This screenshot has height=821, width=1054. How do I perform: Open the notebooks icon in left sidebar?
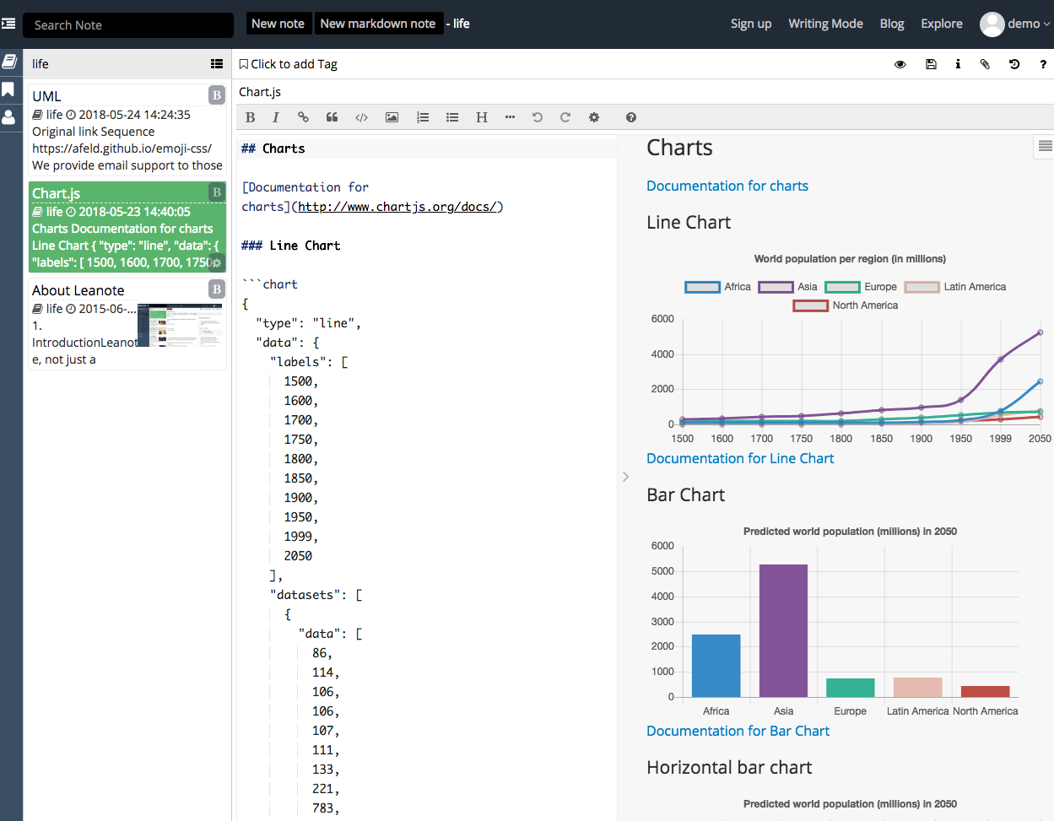(x=9, y=62)
